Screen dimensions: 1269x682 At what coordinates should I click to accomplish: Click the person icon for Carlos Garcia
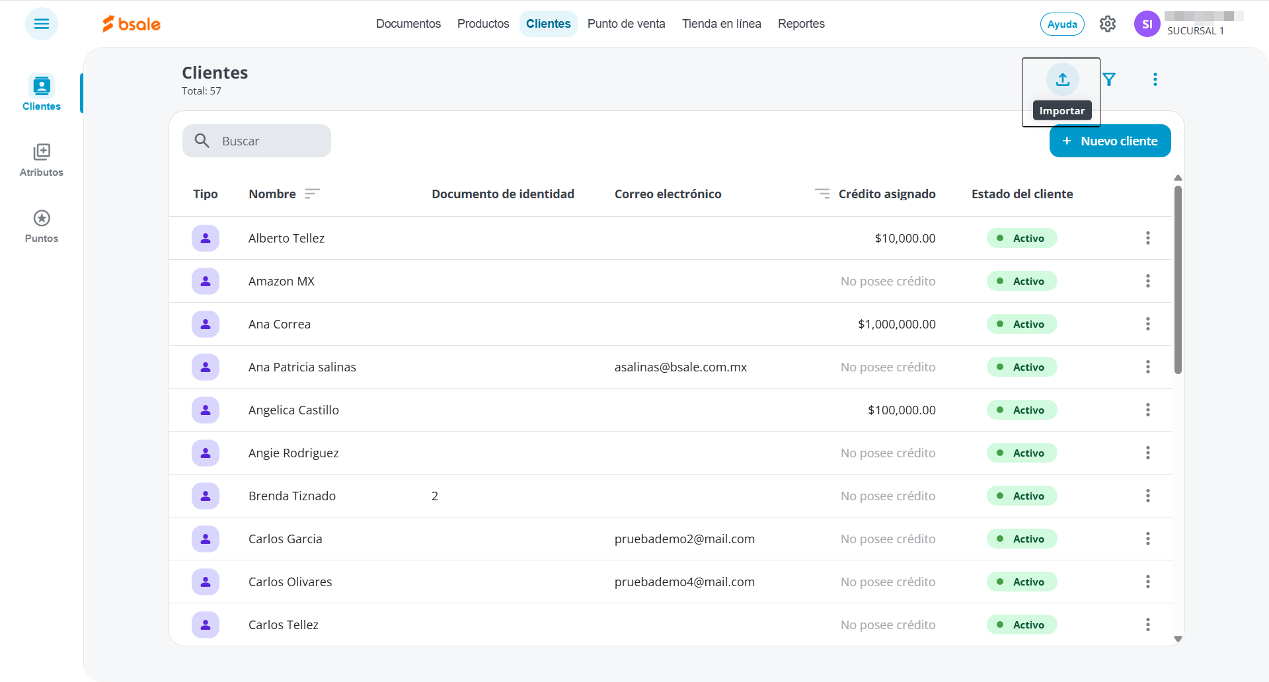(x=206, y=539)
